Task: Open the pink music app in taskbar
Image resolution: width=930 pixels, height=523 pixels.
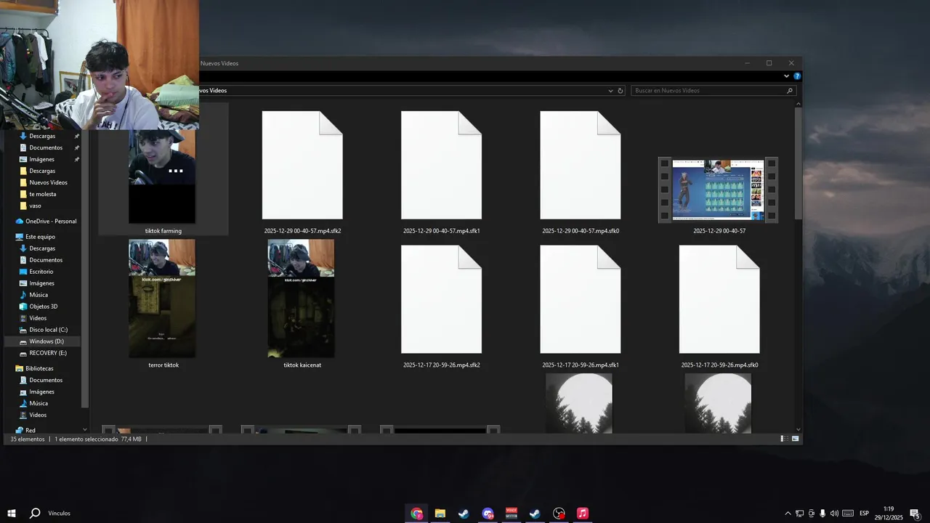Action: pyautogui.click(x=582, y=514)
